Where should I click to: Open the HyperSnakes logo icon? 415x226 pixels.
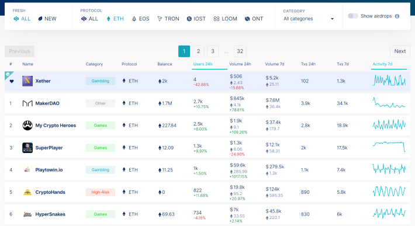point(27,214)
